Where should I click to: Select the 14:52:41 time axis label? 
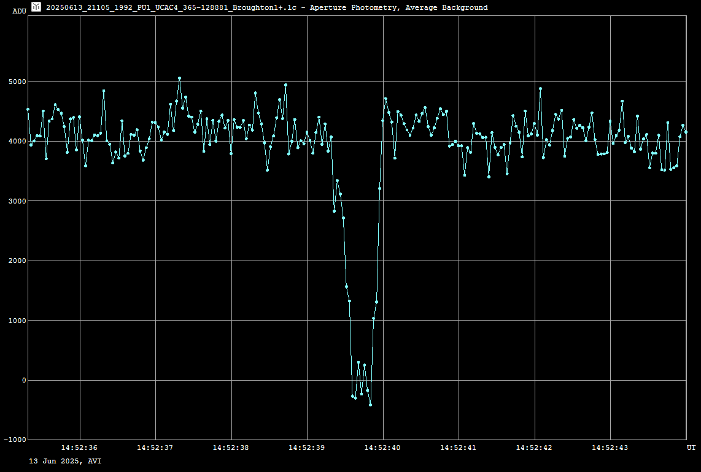pos(459,448)
